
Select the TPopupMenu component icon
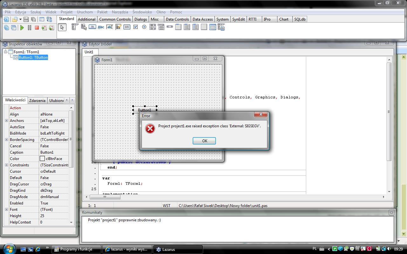point(83,27)
